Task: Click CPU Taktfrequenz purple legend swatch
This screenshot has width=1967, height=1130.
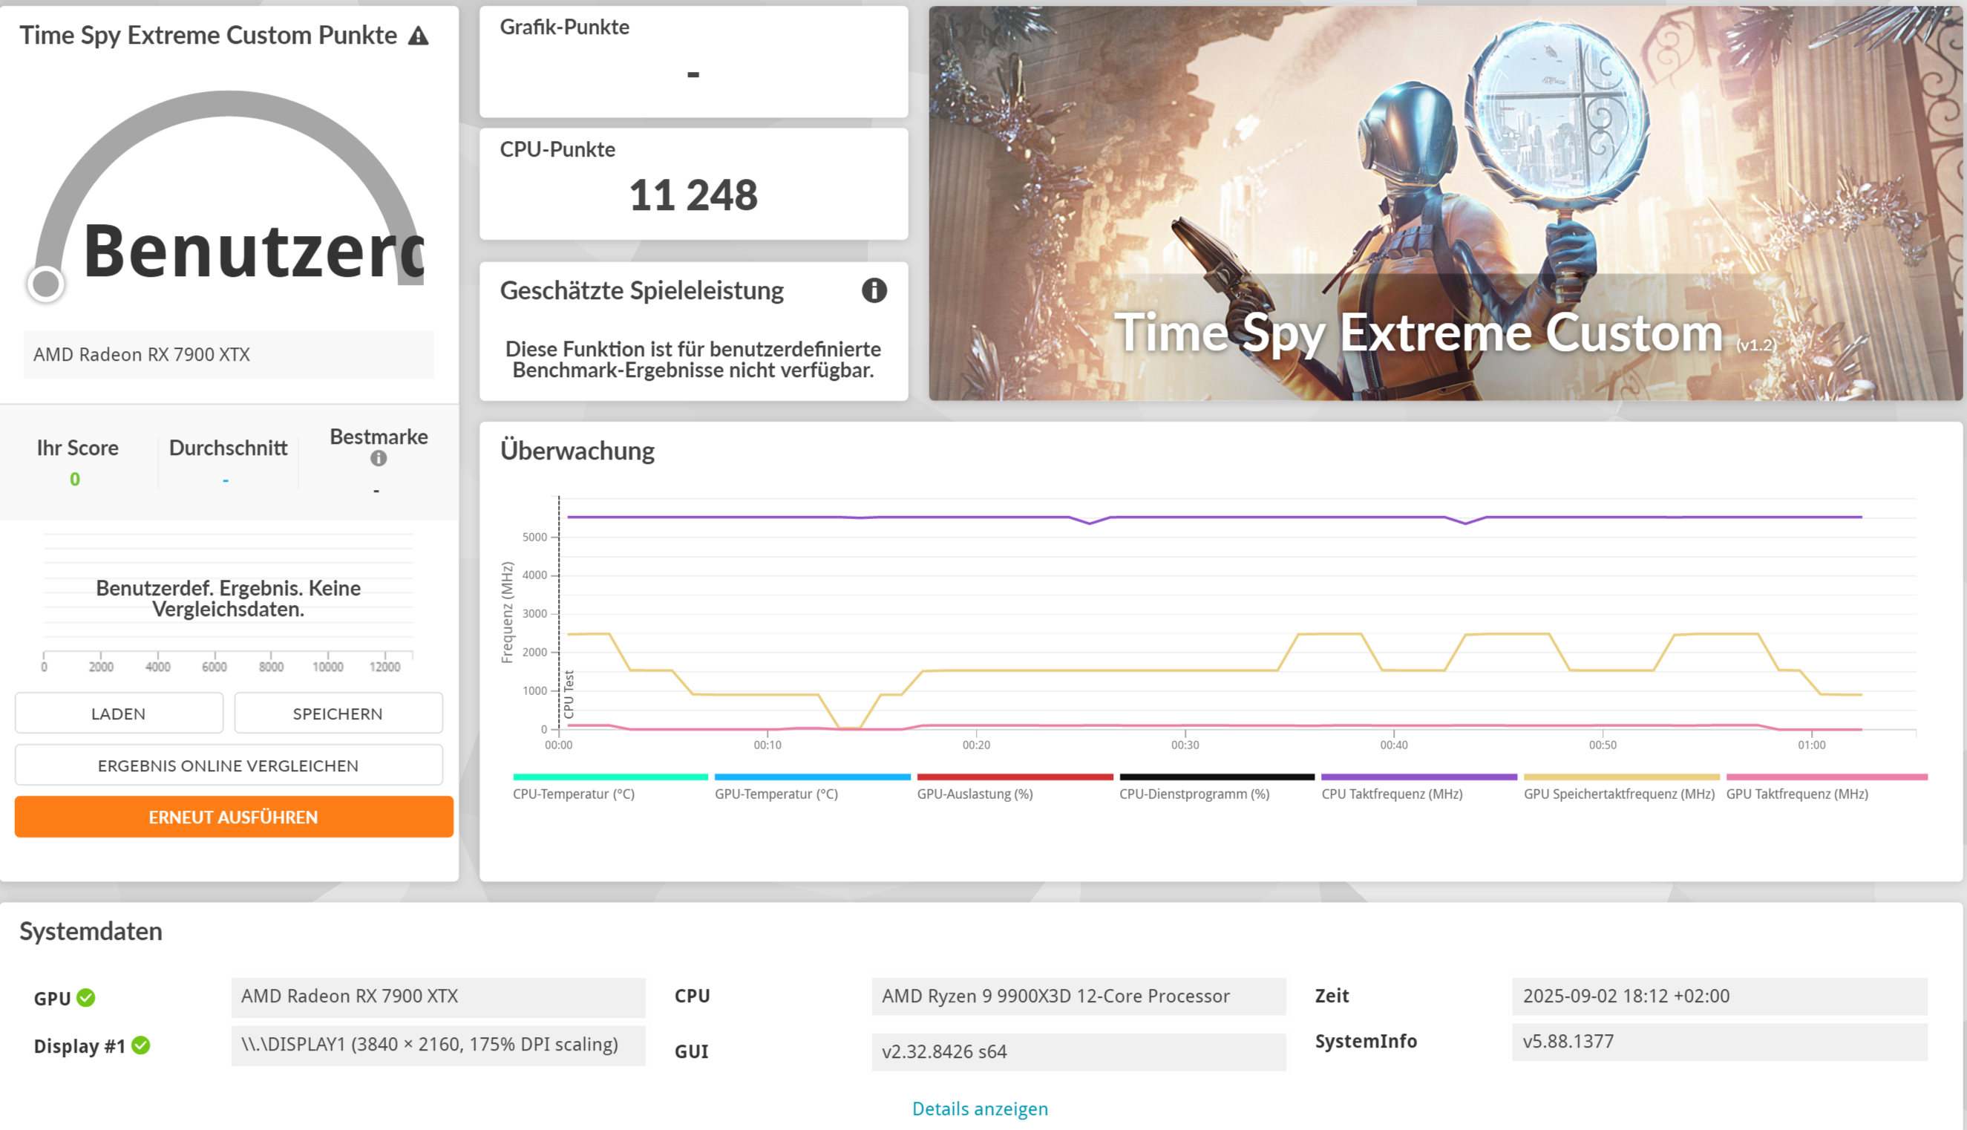Action: point(1418,777)
